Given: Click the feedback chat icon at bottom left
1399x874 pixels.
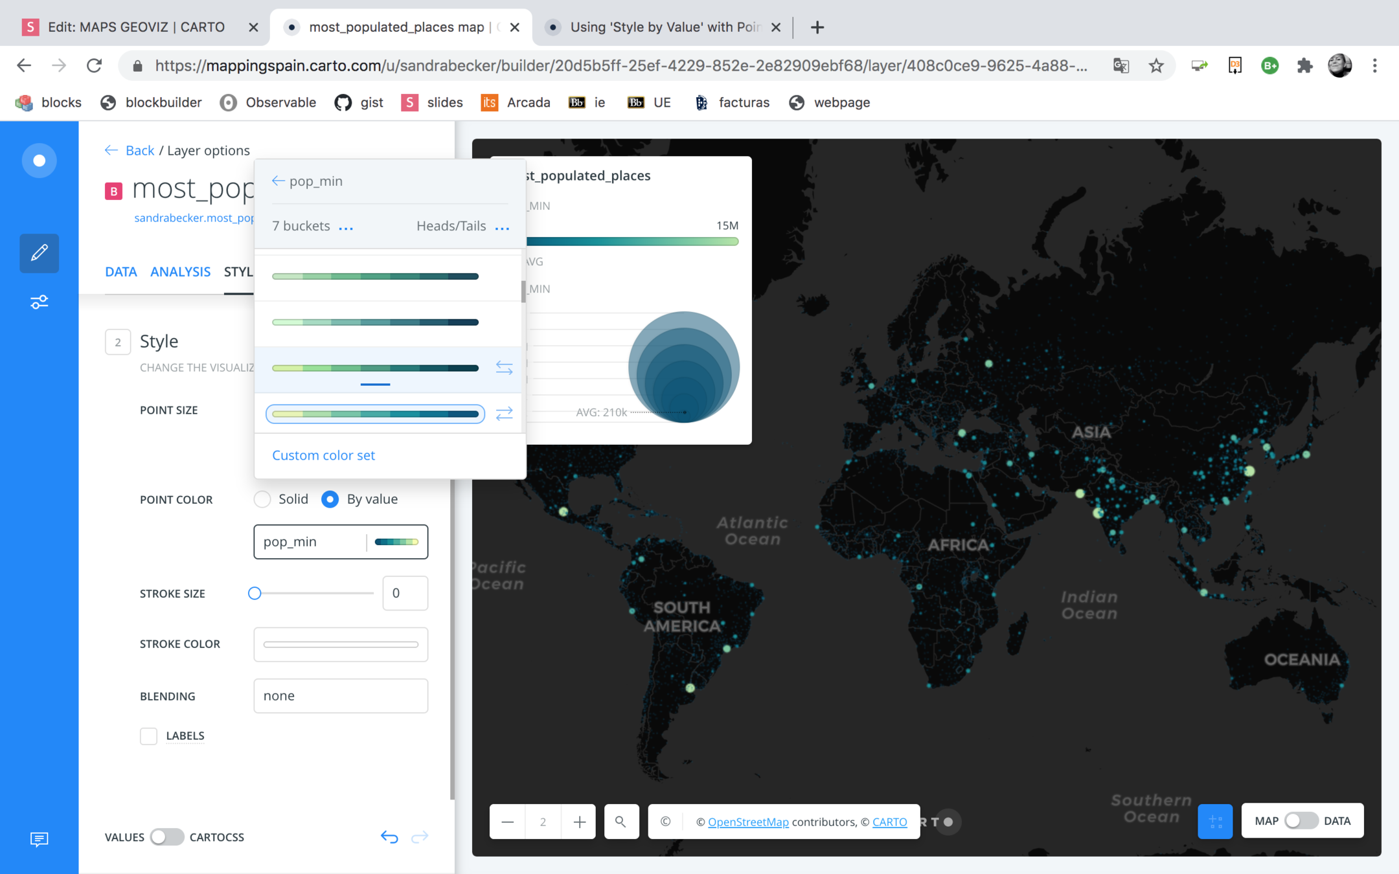Looking at the screenshot, I should pos(39,839).
